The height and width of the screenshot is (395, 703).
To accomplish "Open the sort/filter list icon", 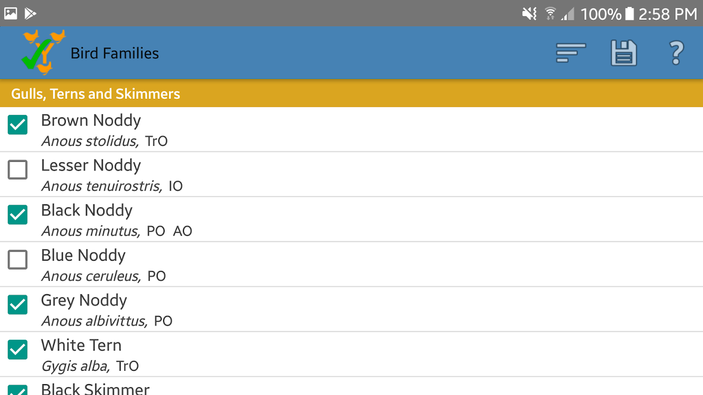I will tap(571, 53).
